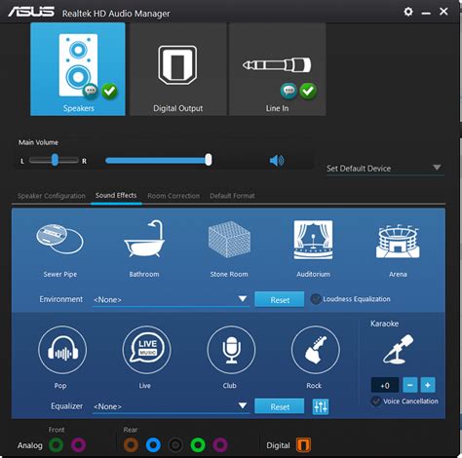Open settings via the gear icon
Viewport: 462px width, 458px height.
pos(408,12)
